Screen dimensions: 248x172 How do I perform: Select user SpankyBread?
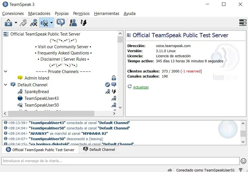[x=36, y=92]
